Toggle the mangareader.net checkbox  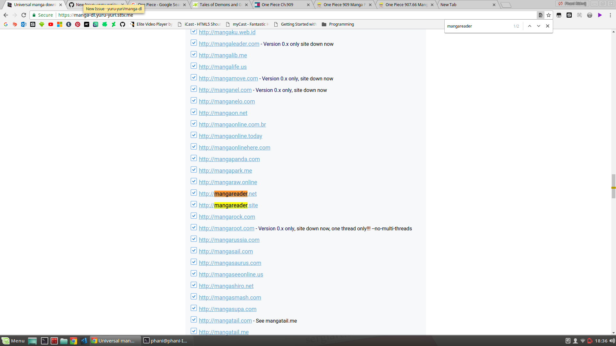[194, 193]
